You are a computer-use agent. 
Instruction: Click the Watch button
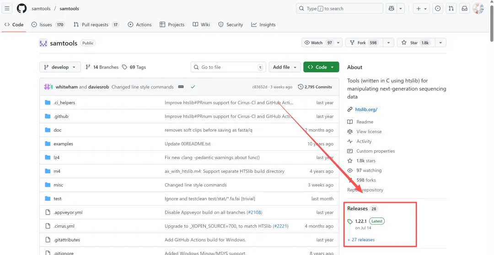pyautogui.click(x=318, y=43)
